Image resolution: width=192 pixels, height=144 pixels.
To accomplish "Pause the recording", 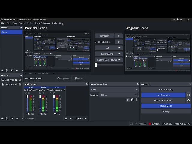I will tap(189, 95).
